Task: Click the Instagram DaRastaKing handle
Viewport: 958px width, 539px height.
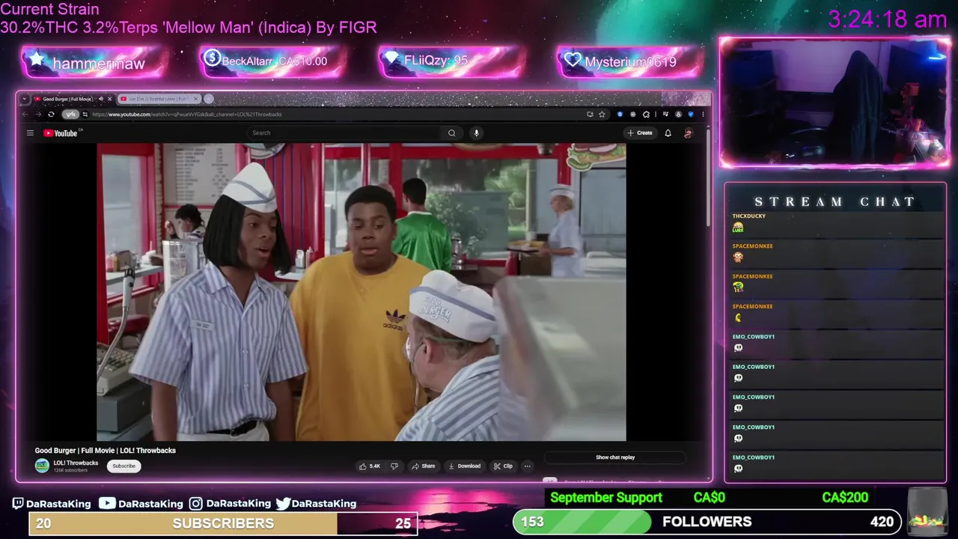Action: click(x=230, y=504)
